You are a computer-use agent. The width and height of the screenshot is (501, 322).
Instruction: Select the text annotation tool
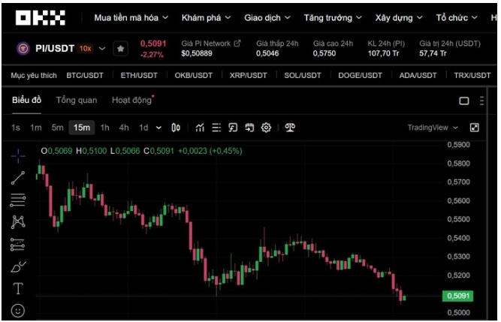pyautogui.click(x=18, y=288)
